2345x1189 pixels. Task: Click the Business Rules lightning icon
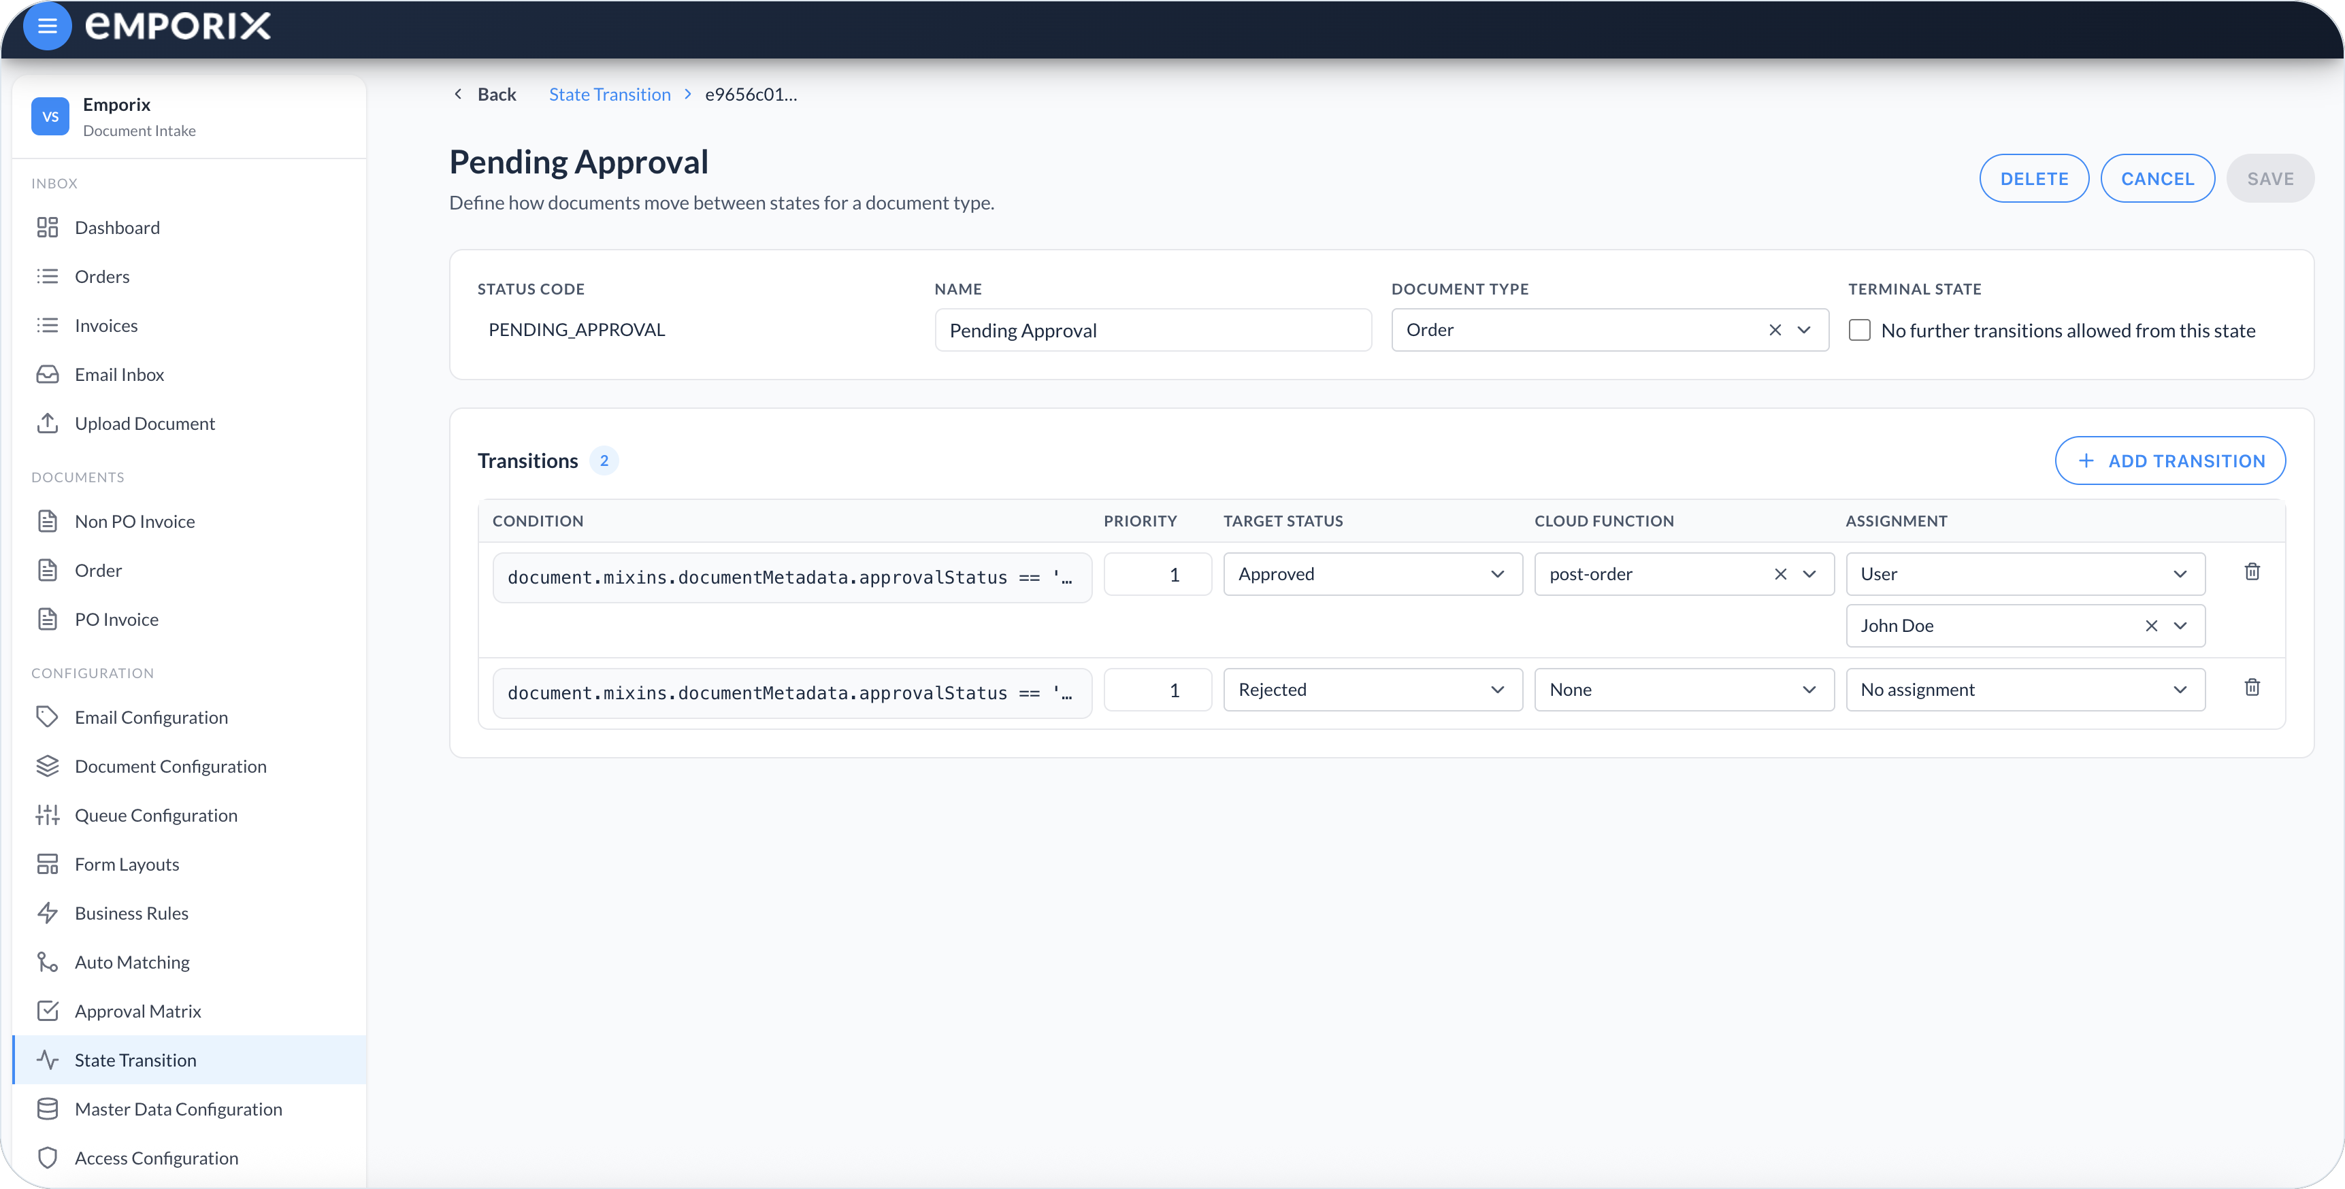click(x=48, y=914)
